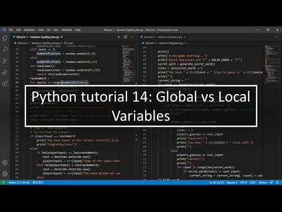282x212 pixels.
Task: Click the Mission 1 breadcrumb file name
Action: 39,43
